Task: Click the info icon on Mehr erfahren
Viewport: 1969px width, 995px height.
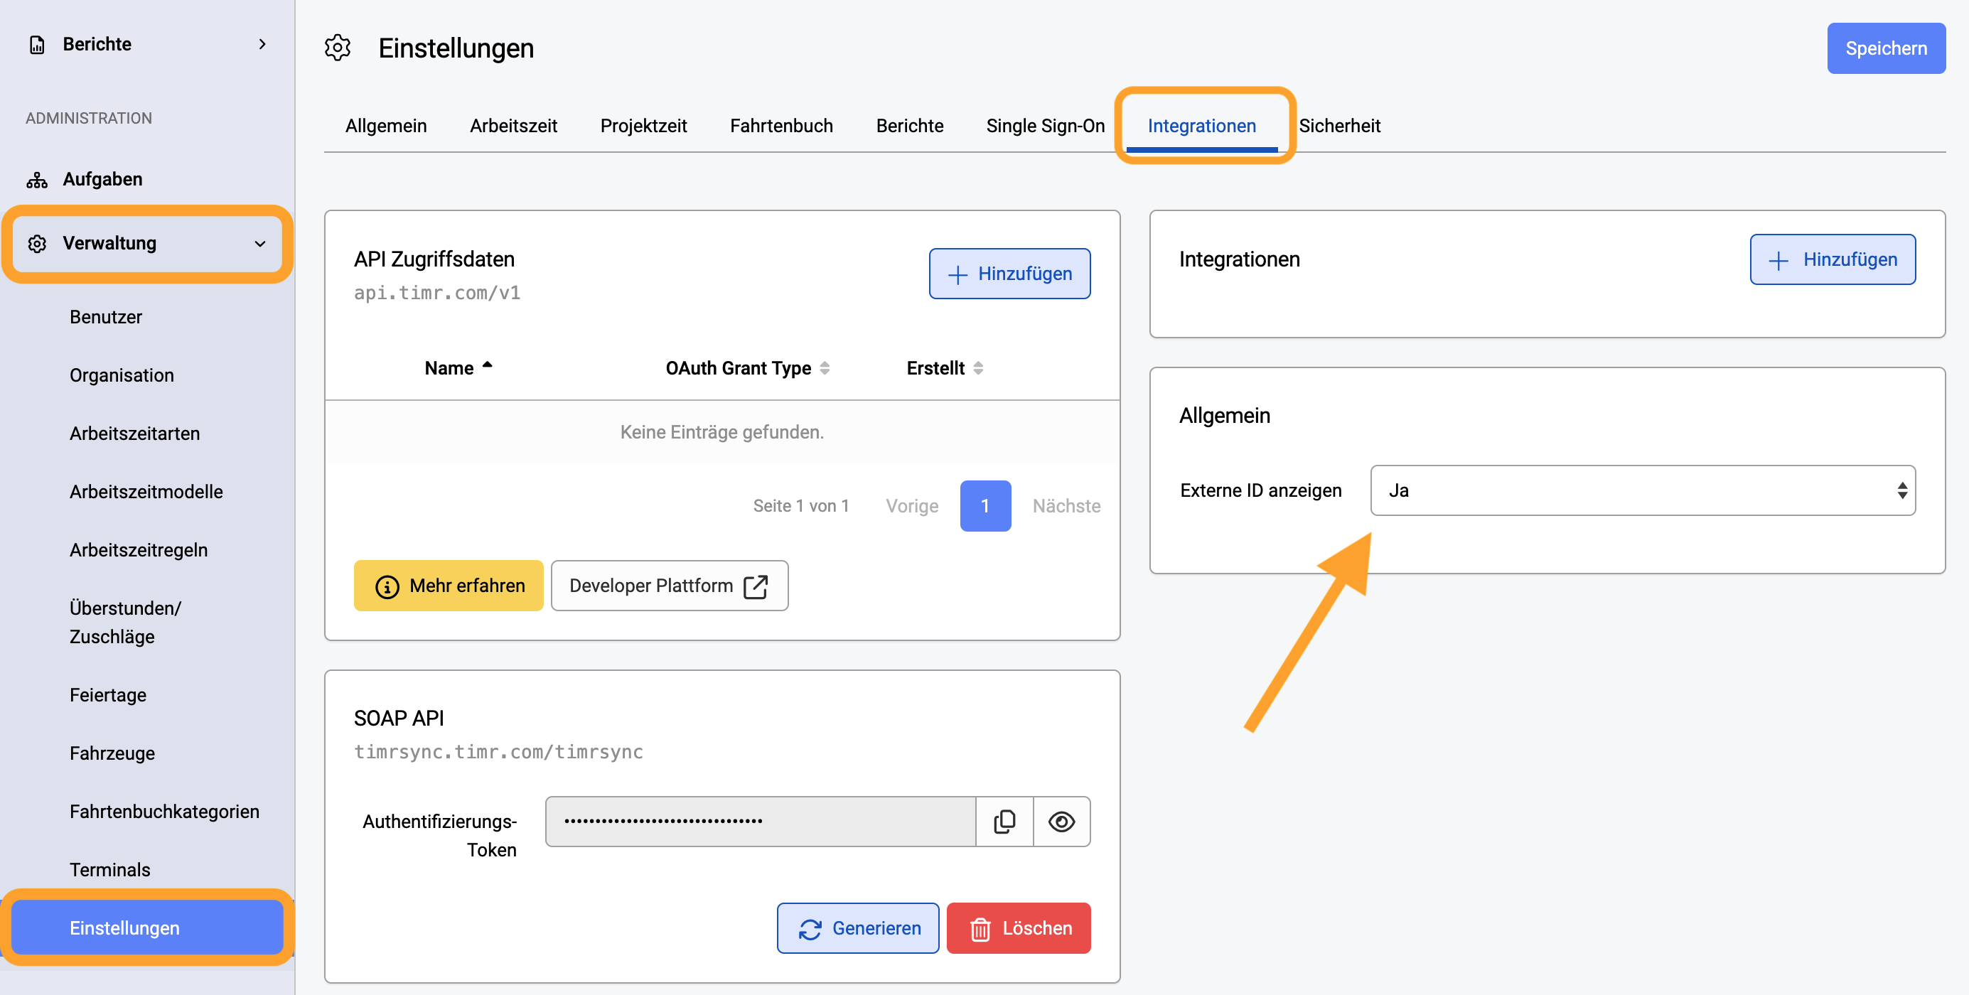Action: point(387,587)
